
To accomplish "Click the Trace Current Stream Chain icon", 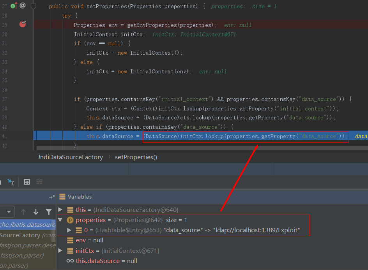I will click(x=39, y=182).
